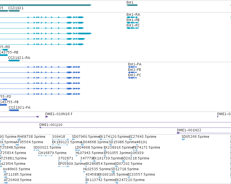Select the 347779 alignment label
The height and width of the screenshot is (184, 231).
click(x=87, y=158)
